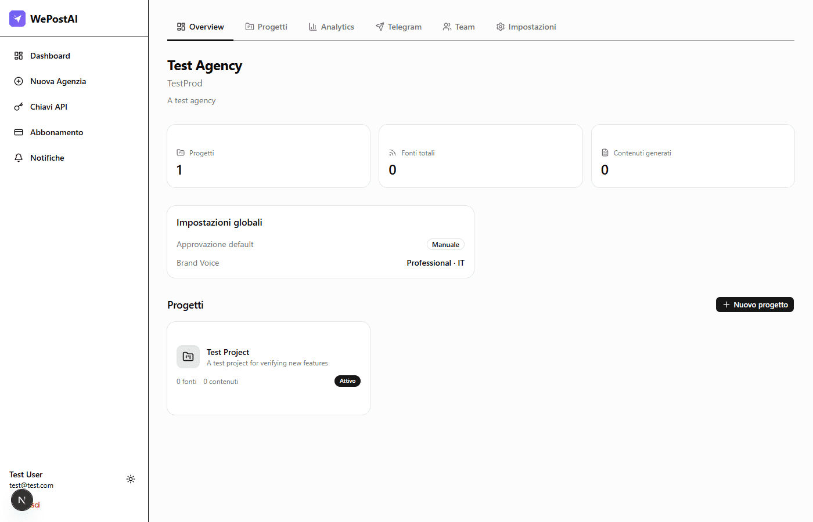Open the Impostazioni tab

(526, 27)
